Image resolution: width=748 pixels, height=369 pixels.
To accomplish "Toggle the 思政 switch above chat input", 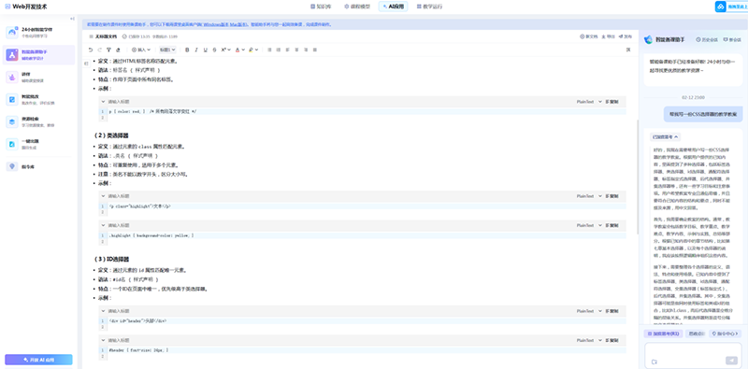I will click(x=696, y=334).
